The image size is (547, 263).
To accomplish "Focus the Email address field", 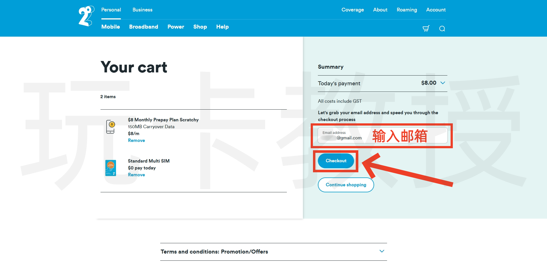I will coord(382,135).
